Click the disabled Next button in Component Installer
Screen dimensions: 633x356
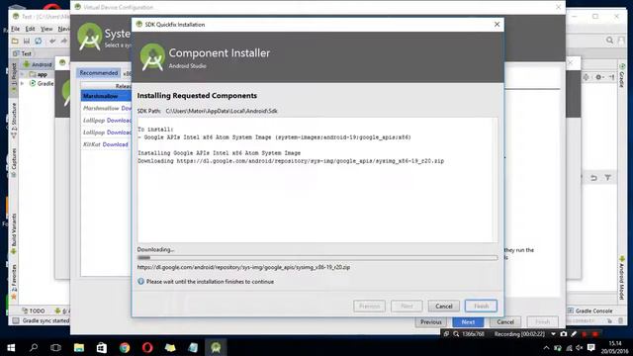(407, 306)
